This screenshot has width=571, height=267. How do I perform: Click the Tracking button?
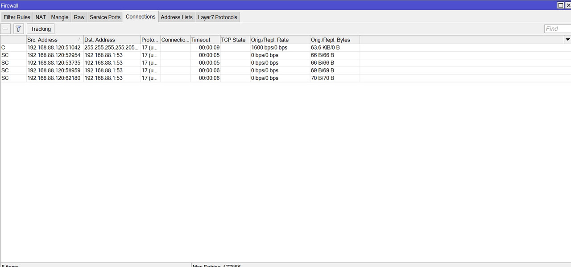click(x=41, y=29)
